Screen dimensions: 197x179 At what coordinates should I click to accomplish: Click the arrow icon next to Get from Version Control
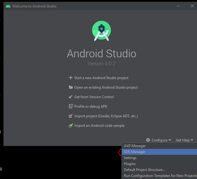[x=71, y=97]
